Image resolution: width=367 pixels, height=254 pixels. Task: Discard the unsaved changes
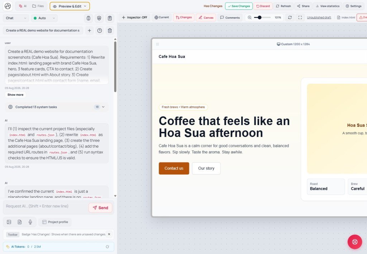(263, 6)
